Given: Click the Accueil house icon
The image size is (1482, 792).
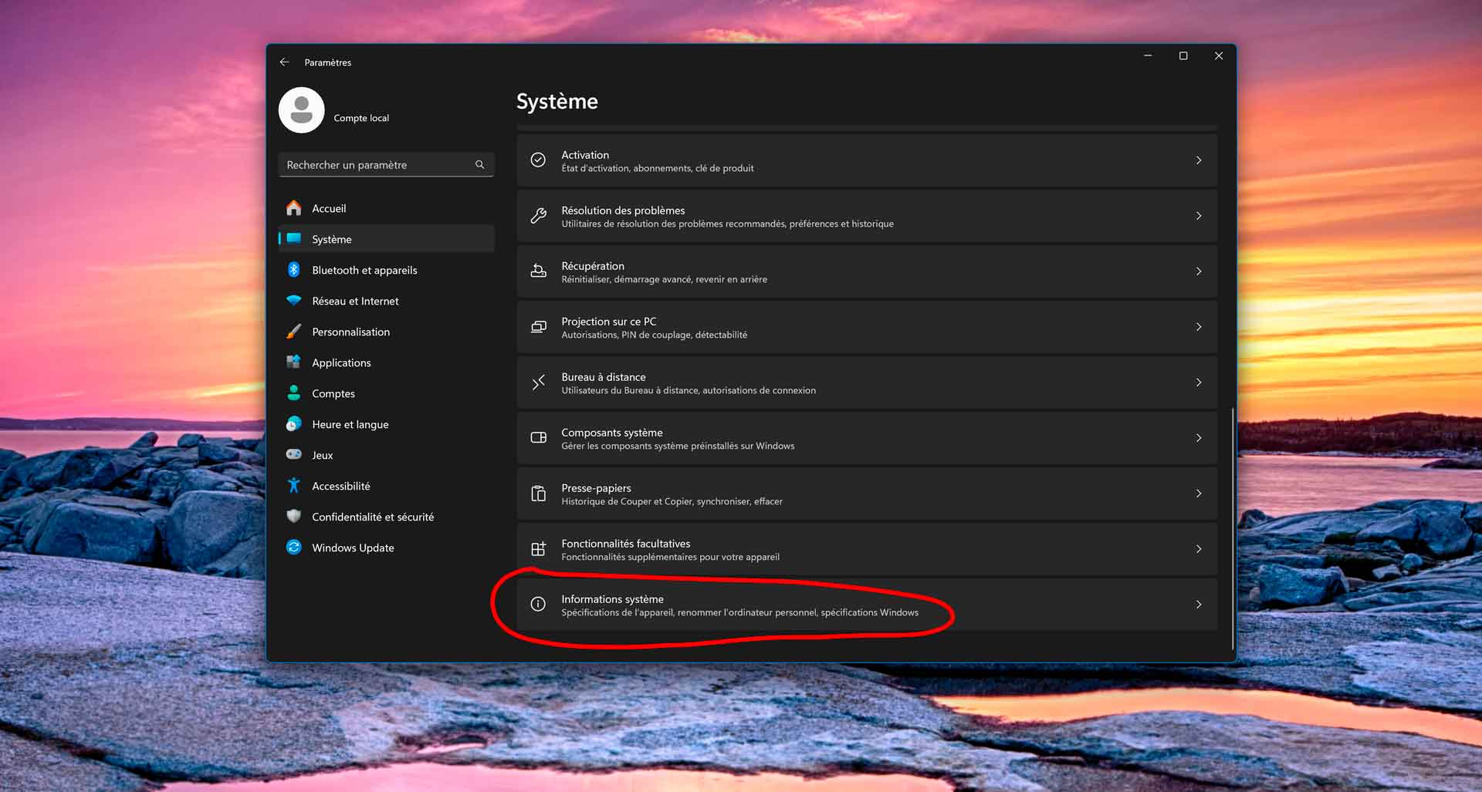Looking at the screenshot, I should [x=293, y=208].
